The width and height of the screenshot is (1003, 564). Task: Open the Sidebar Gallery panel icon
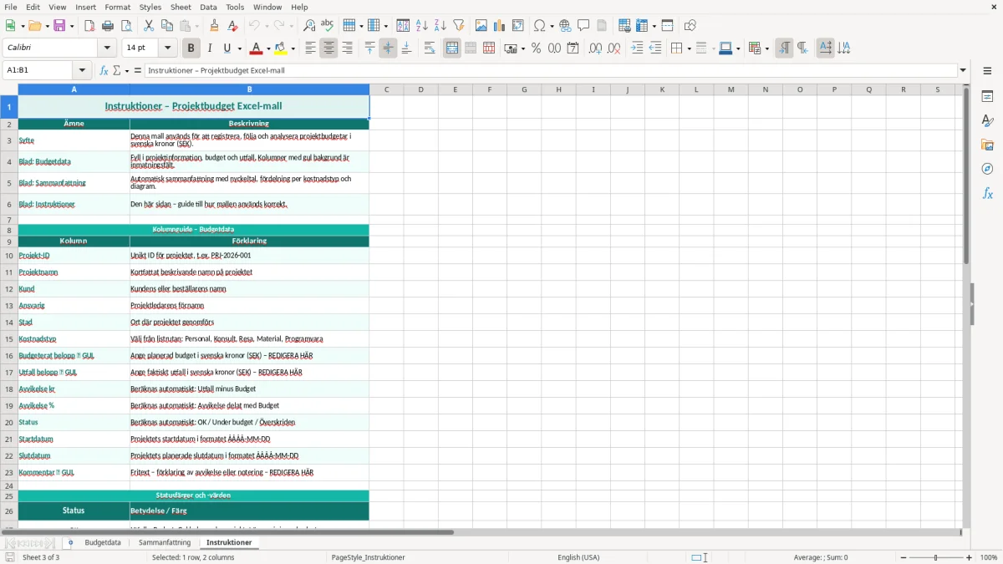[987, 145]
